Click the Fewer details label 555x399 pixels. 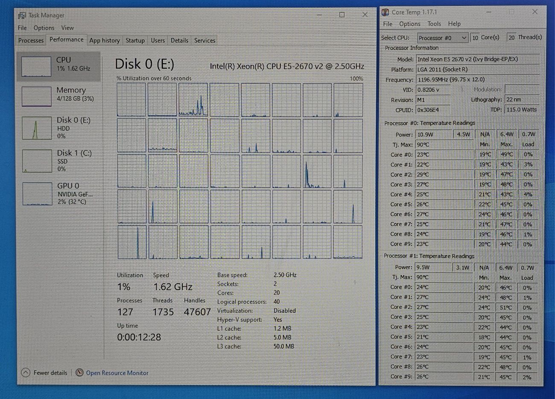(x=50, y=373)
